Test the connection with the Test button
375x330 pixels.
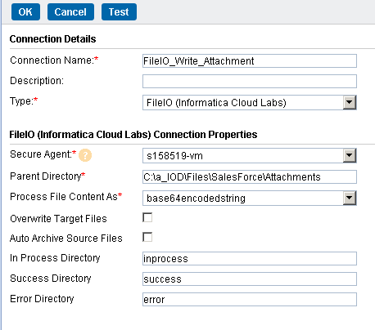pos(119,12)
